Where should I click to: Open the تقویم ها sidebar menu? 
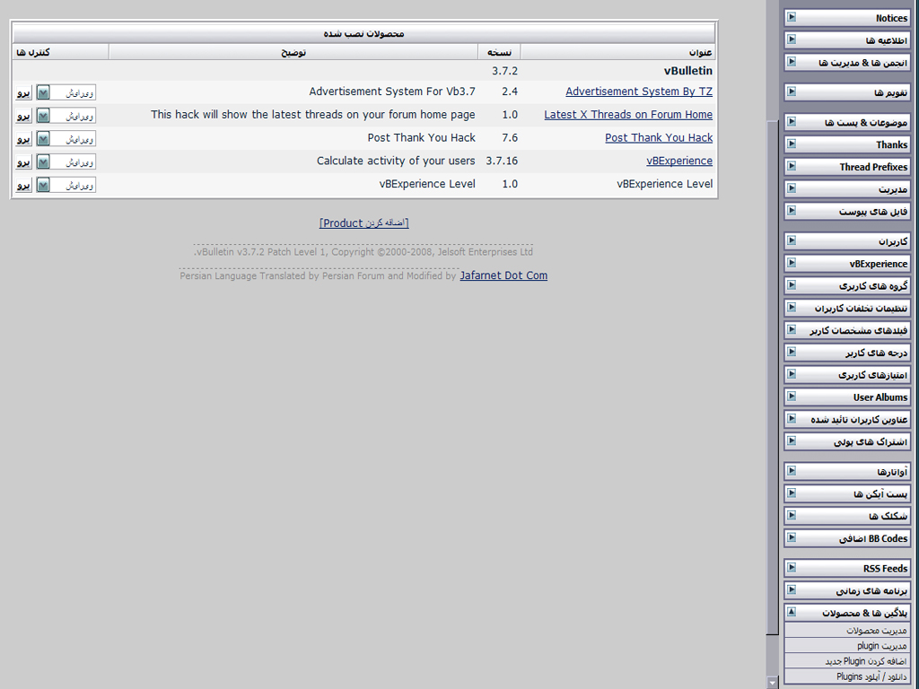click(847, 92)
